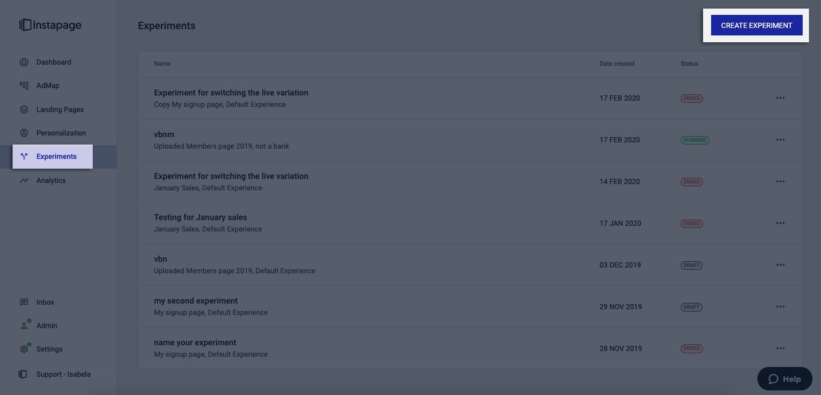Open Dashboard via its sidebar icon
The width and height of the screenshot is (821, 395).
click(x=24, y=62)
